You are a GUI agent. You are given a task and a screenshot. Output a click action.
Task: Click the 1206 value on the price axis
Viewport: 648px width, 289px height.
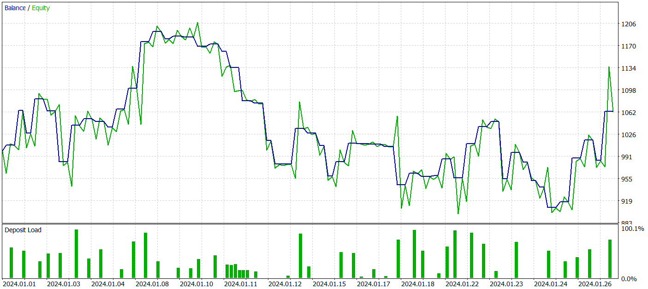click(x=628, y=24)
